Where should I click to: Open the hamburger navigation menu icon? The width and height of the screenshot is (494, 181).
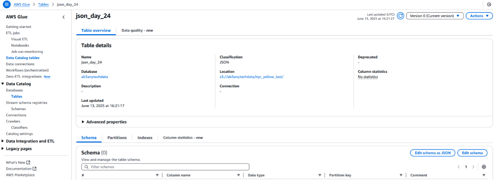[7, 4]
